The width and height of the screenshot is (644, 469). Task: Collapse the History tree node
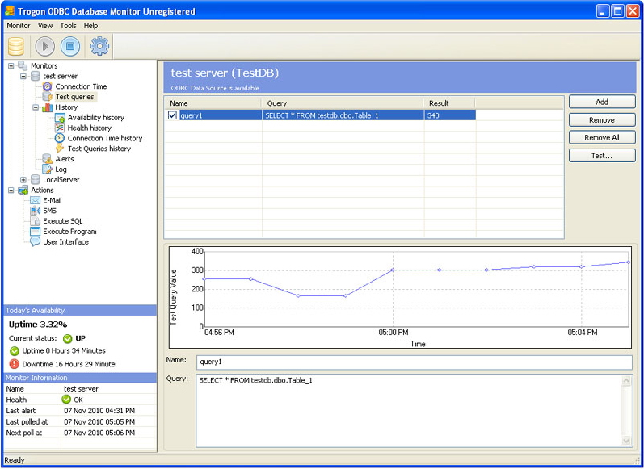point(36,107)
